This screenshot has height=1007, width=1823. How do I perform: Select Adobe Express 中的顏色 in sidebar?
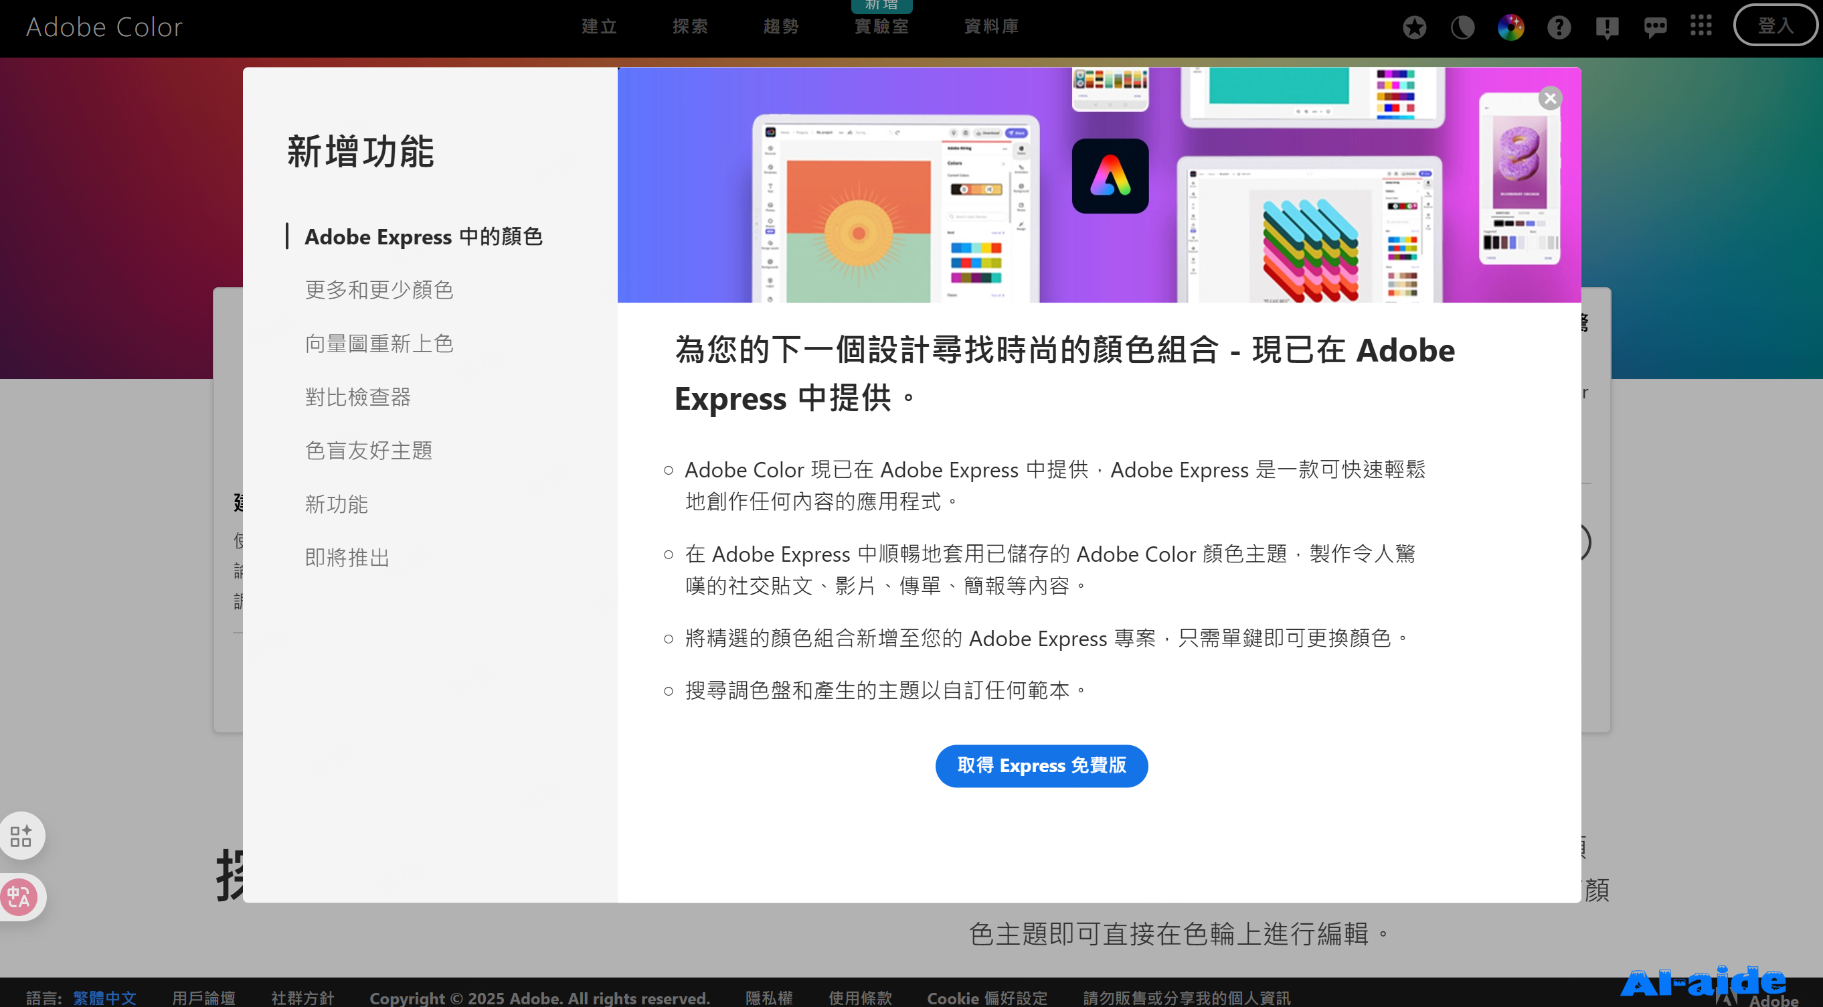(423, 236)
